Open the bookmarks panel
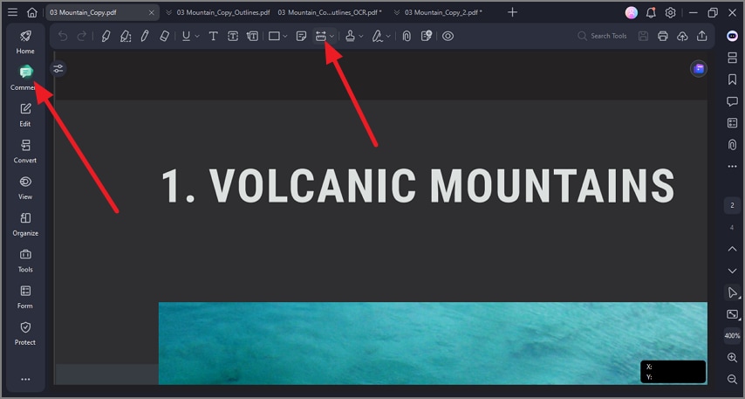 point(732,79)
